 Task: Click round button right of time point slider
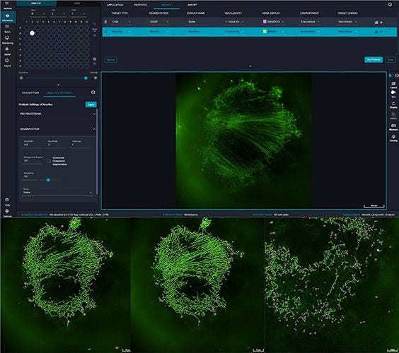pyautogui.click(x=96, y=78)
